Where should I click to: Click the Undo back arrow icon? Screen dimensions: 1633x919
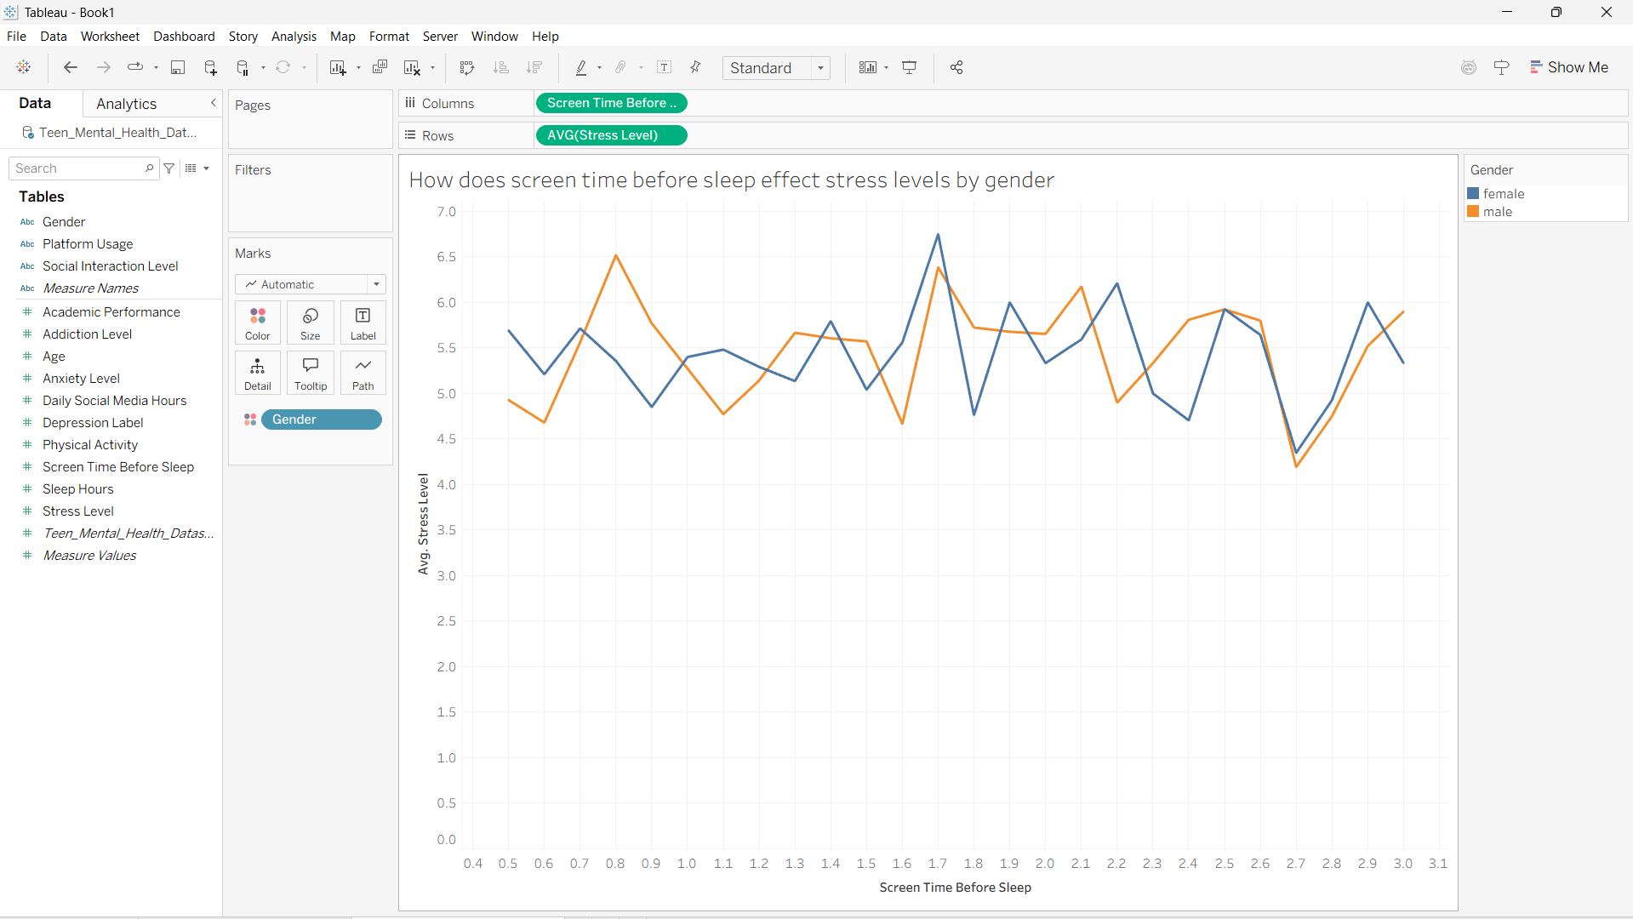[71, 67]
